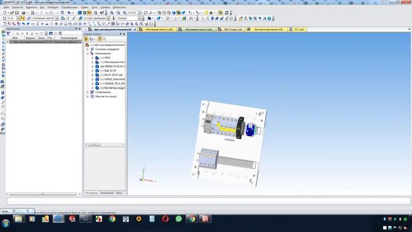The height and width of the screenshot is (232, 412).
Task: Select ВА 47-29 1P (x4) component
Action: [111, 75]
